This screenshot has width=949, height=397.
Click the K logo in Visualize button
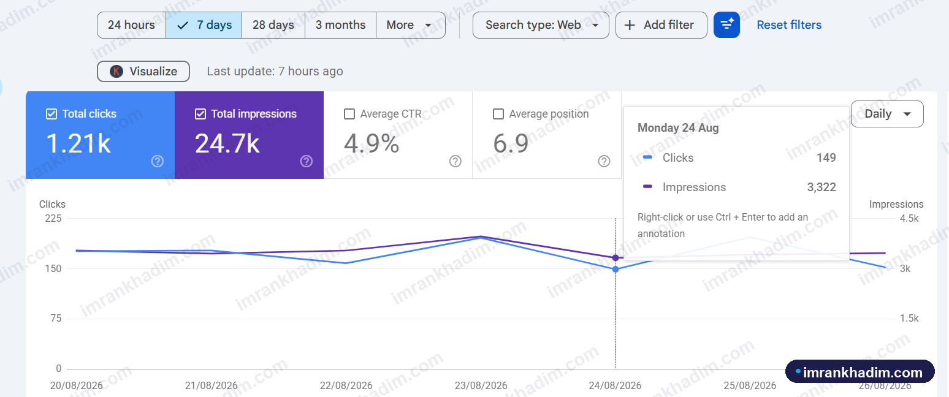point(116,72)
